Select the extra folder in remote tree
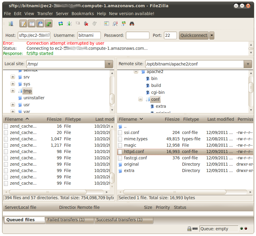The height and width of the screenshot is (236, 256). [161, 106]
